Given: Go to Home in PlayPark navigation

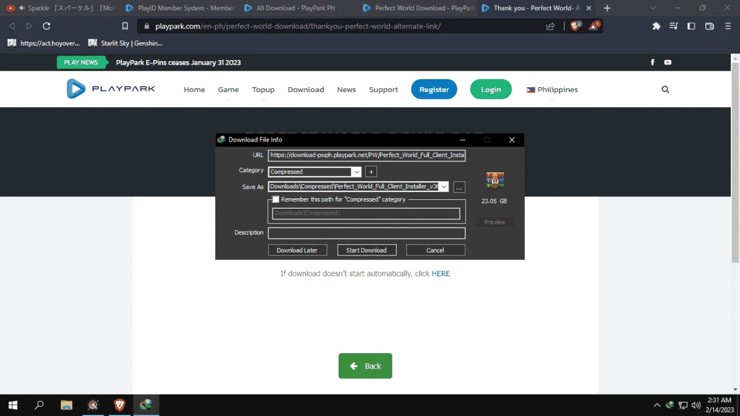Looking at the screenshot, I should click(194, 90).
